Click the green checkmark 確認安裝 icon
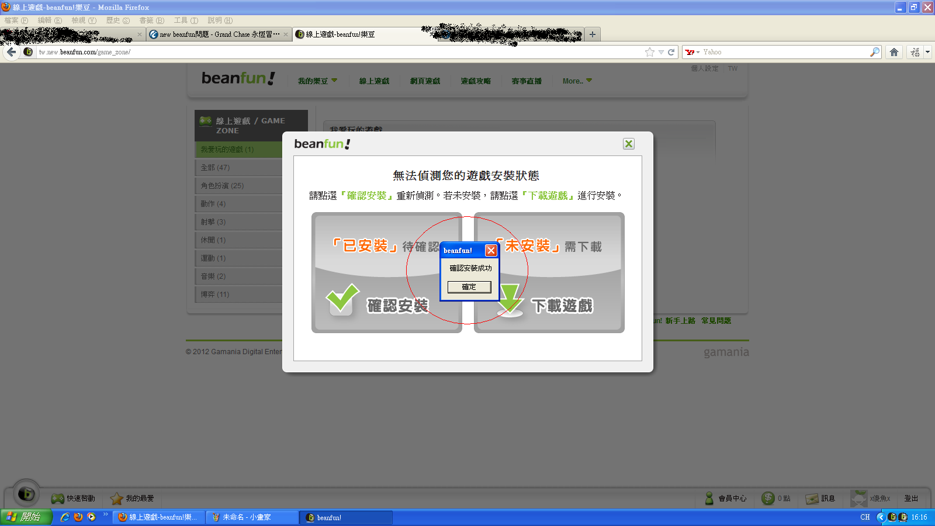The image size is (935, 526). coord(342,299)
